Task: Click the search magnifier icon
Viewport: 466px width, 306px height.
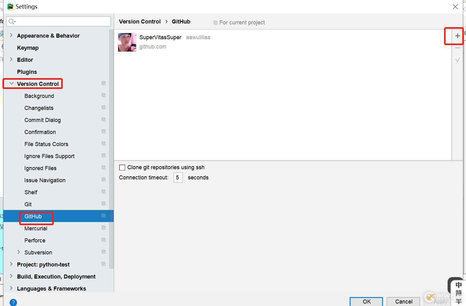Action: click(12, 21)
